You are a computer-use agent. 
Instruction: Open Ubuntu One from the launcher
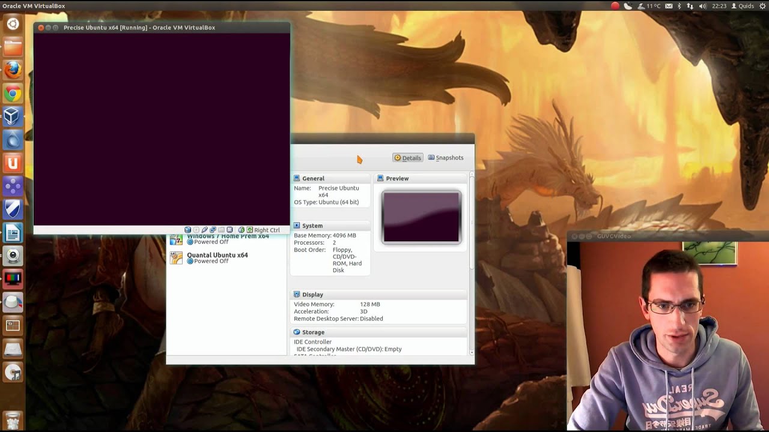13,163
